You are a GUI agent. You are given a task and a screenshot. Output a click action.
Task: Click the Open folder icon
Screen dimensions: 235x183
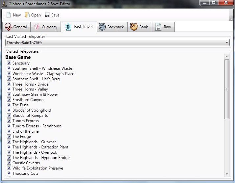27,15
